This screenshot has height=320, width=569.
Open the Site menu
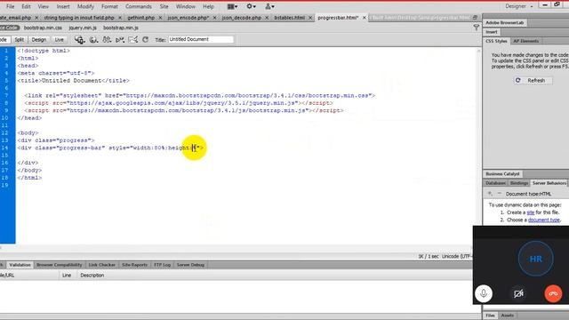(164, 6)
